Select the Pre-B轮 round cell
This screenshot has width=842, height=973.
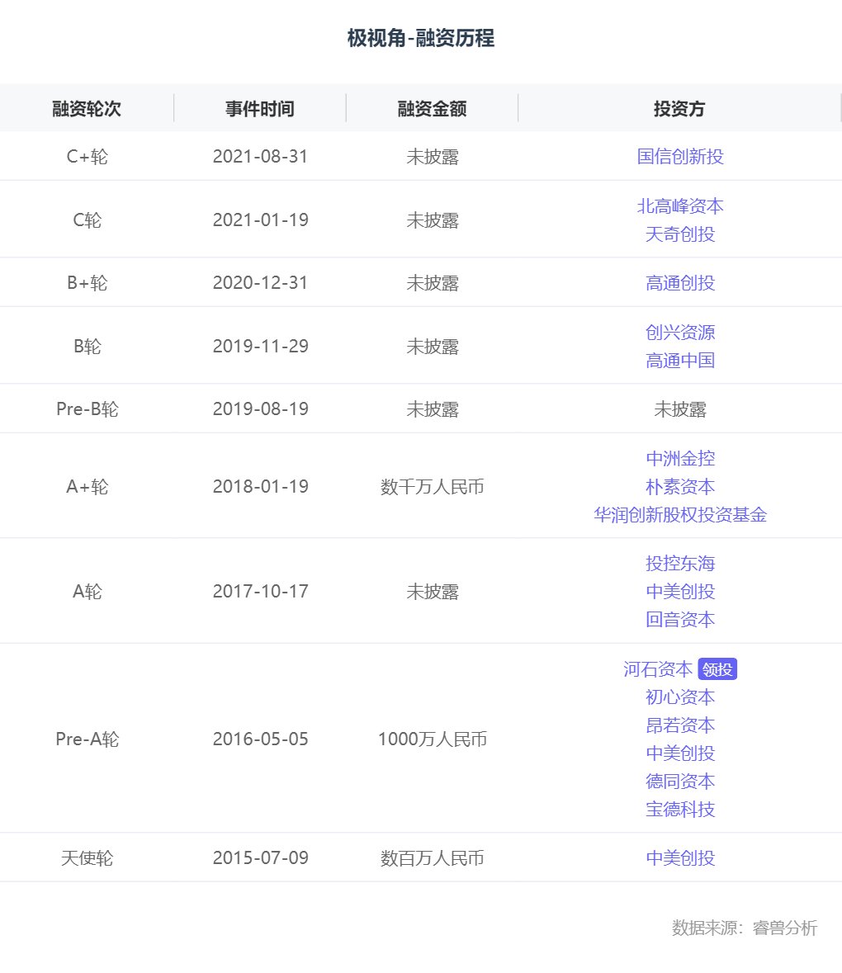(87, 409)
